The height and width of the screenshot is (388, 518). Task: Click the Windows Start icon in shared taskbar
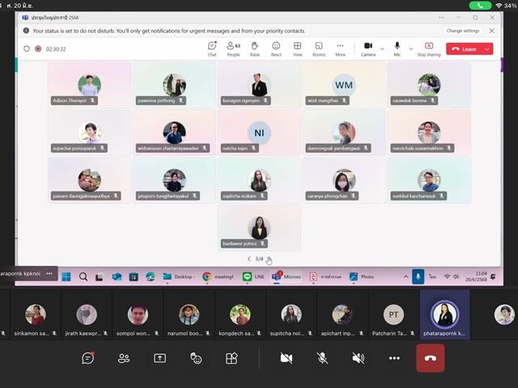(66, 276)
